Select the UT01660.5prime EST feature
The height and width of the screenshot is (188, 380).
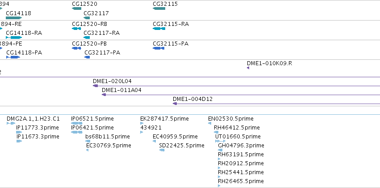click(x=220, y=141)
